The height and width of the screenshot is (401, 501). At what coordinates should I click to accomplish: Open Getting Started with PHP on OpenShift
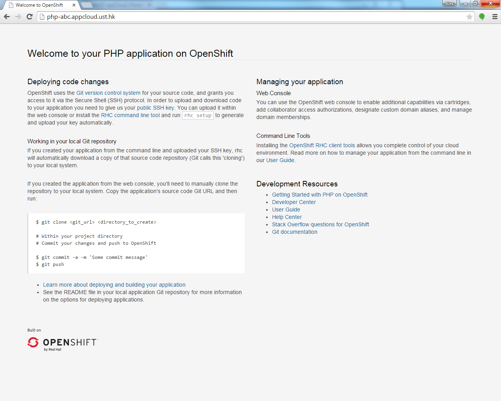[319, 195]
